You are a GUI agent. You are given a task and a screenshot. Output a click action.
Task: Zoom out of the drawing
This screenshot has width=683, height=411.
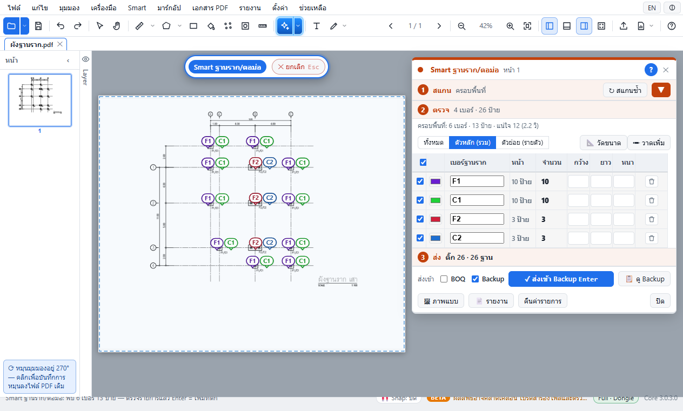click(x=461, y=26)
